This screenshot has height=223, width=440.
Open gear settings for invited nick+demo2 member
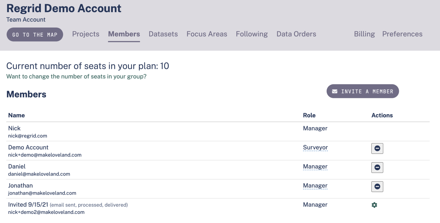tap(374, 205)
